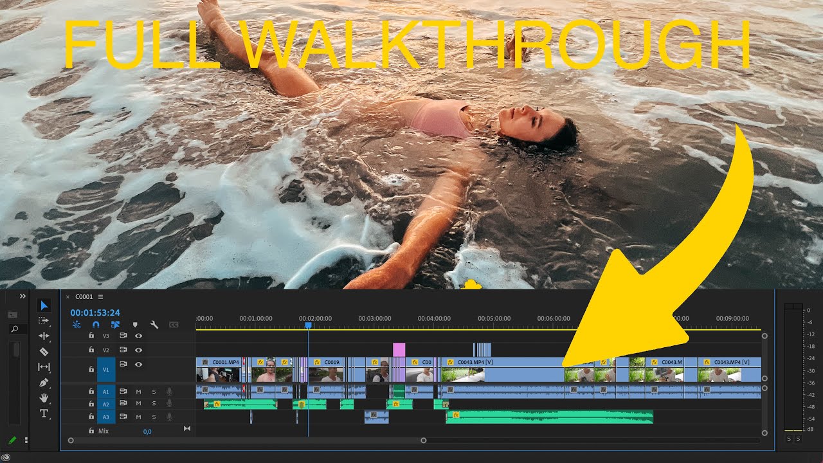Mute audio track A1
Viewport: 823px width, 463px height.
[x=138, y=391]
